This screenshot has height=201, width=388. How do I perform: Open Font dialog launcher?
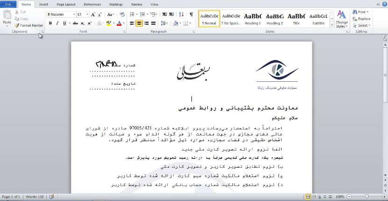coord(124,32)
